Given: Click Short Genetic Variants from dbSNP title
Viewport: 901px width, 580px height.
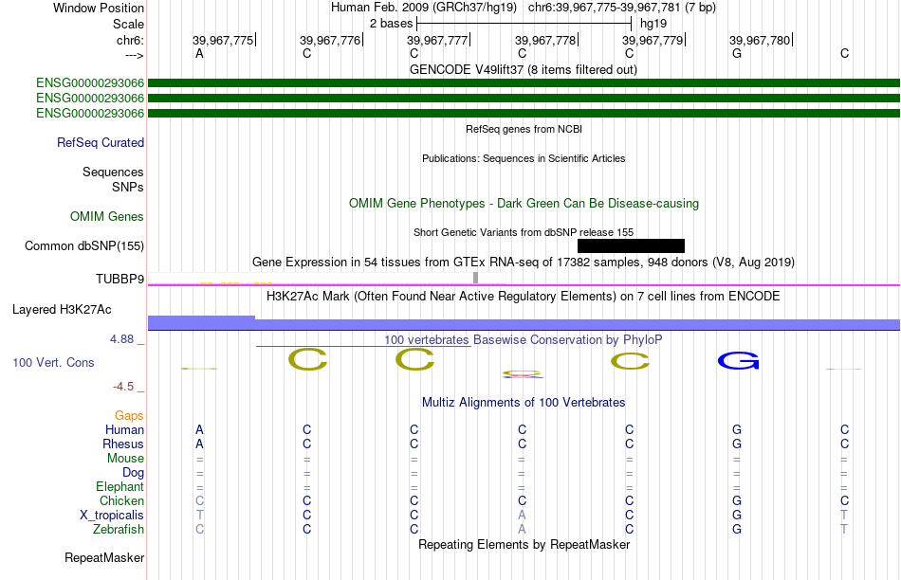Looking at the screenshot, I should pos(523,232).
